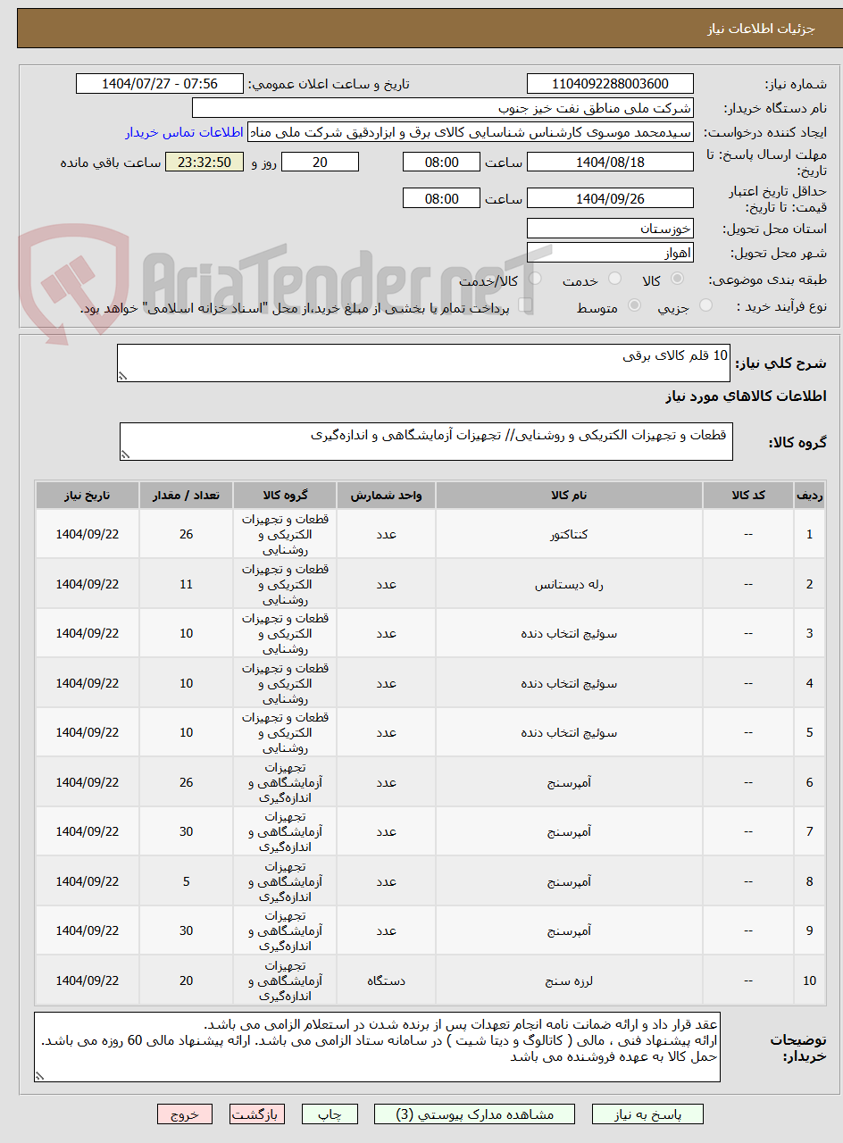The image size is (843, 1143).
Task: Click the شماره نیاز number field
Action: (610, 84)
